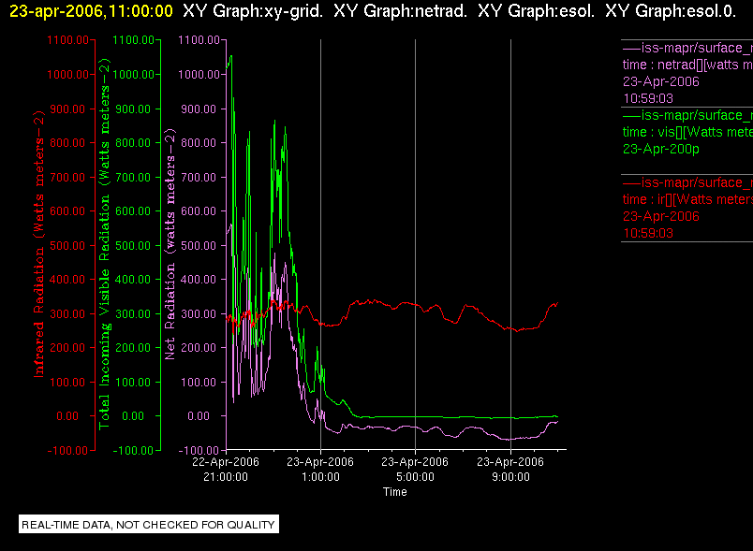
Task: Select the 'XY Graph:netrad.' title text
Action: pyautogui.click(x=400, y=11)
